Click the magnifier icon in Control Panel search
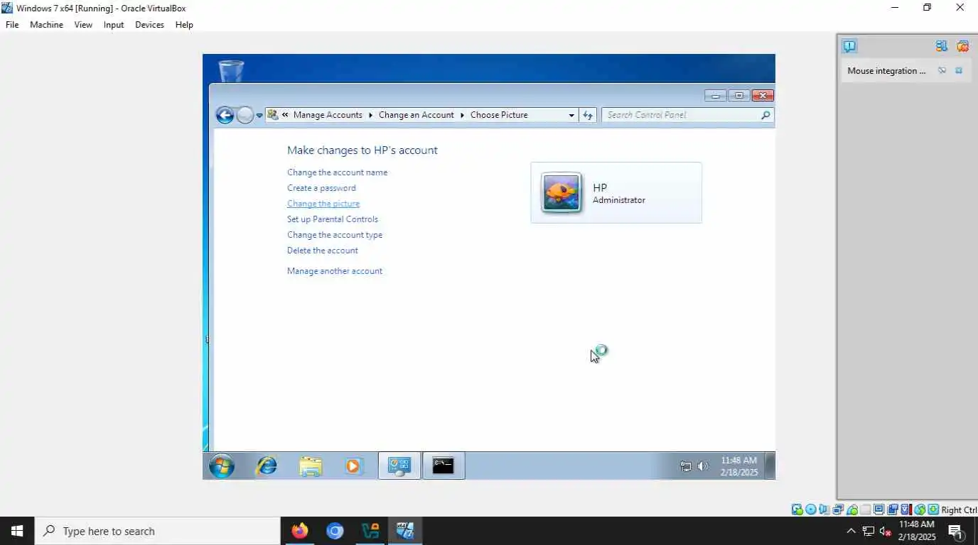 (765, 115)
